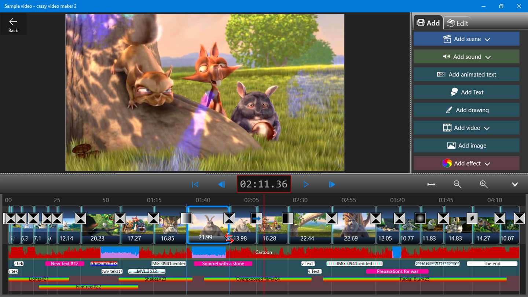The image size is (528, 297).
Task: Open gradient transition before the 21.99 clip
Action: pyautogui.click(x=186, y=219)
